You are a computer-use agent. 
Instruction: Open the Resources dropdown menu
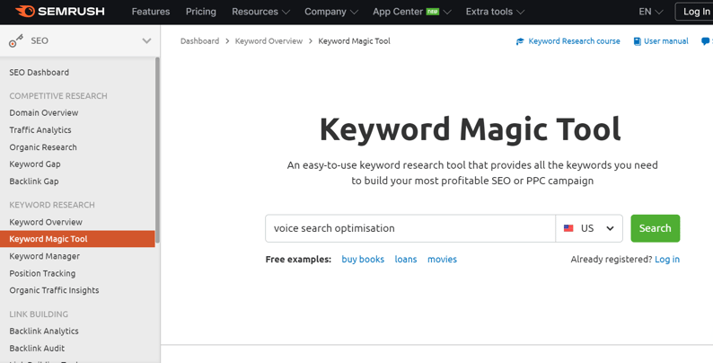click(x=260, y=12)
